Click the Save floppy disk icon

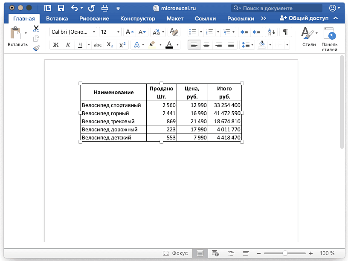[x=61, y=8]
